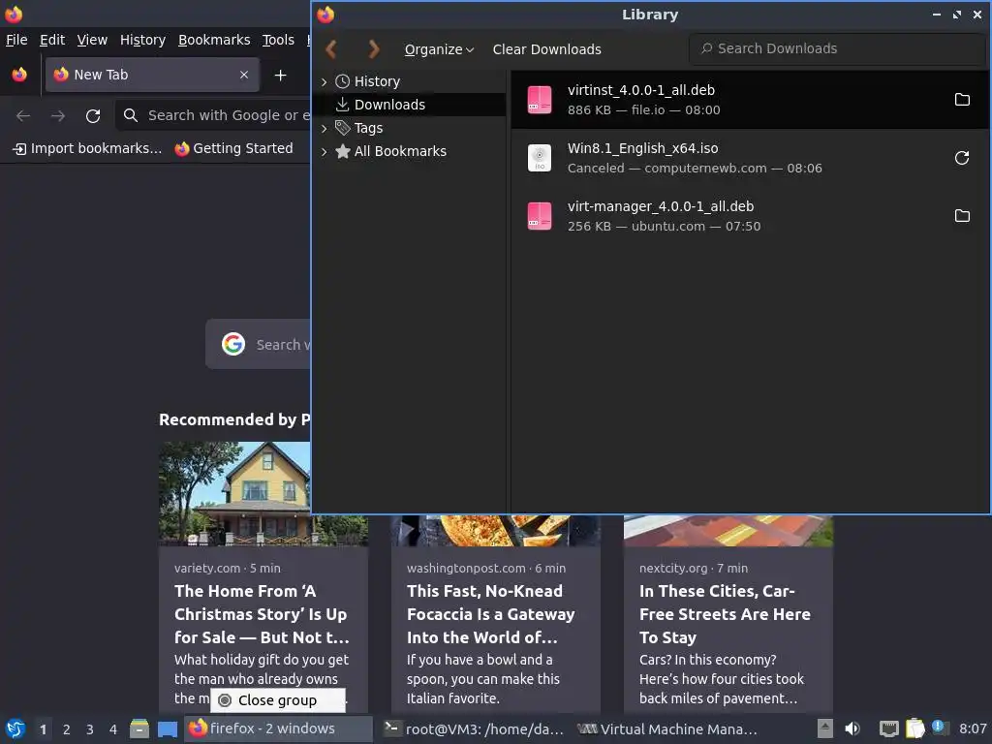Launch file manager from taskbar
Screen dimensions: 992x744
click(139, 728)
